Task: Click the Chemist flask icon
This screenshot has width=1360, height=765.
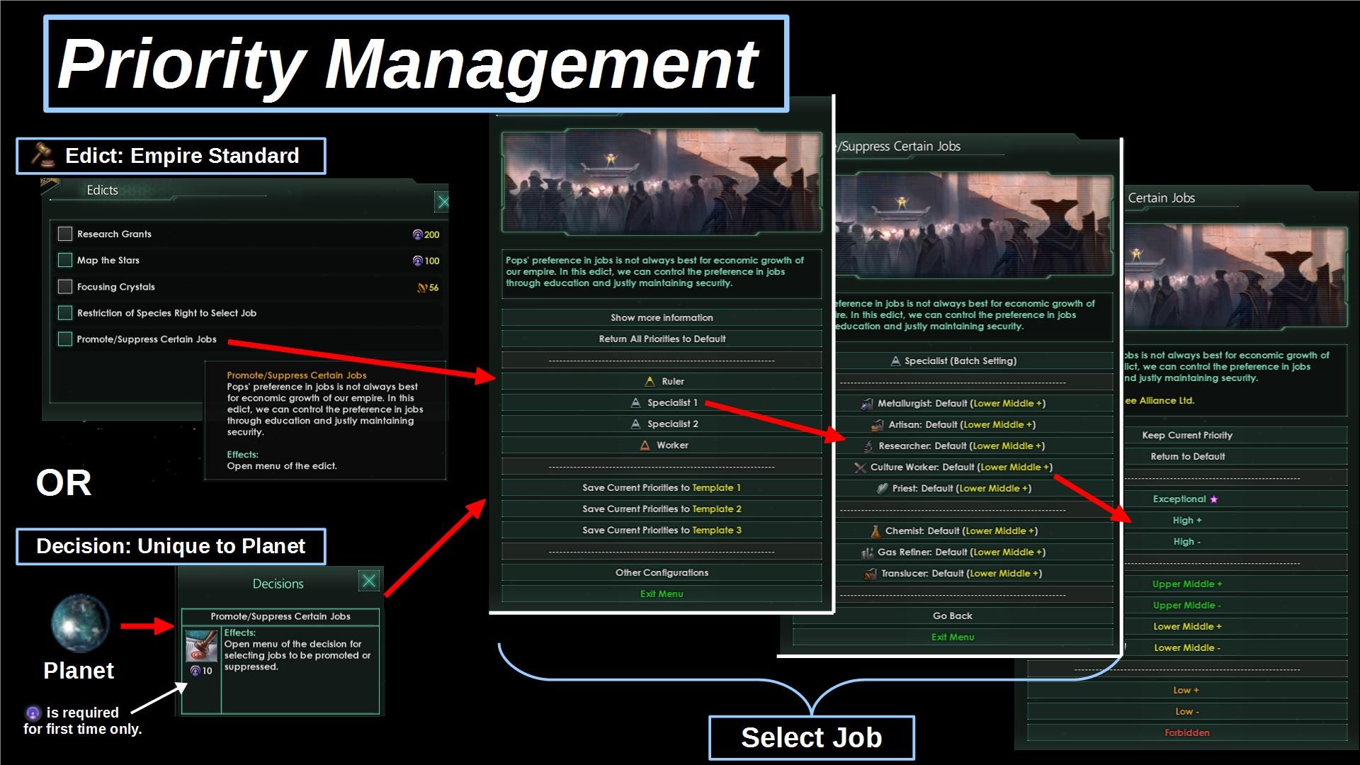Action: coord(875,531)
